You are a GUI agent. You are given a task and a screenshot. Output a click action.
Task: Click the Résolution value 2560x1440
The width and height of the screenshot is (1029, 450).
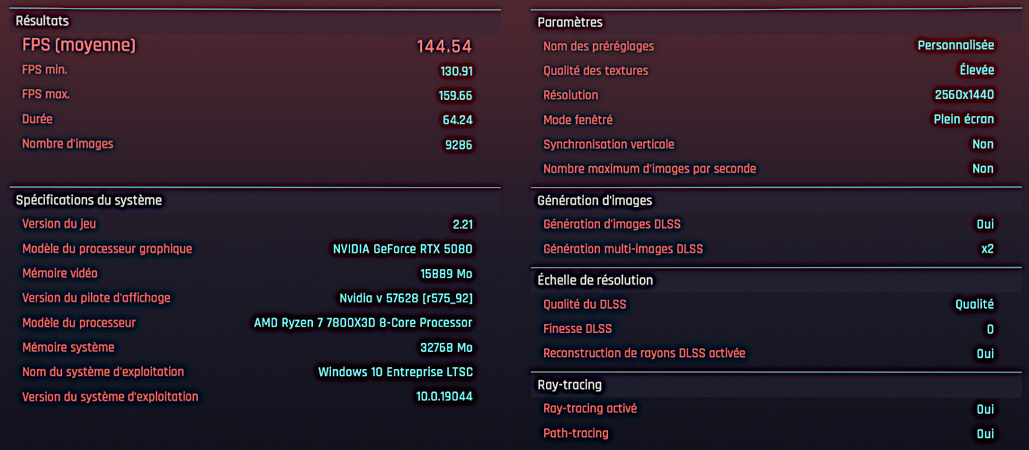point(964,94)
